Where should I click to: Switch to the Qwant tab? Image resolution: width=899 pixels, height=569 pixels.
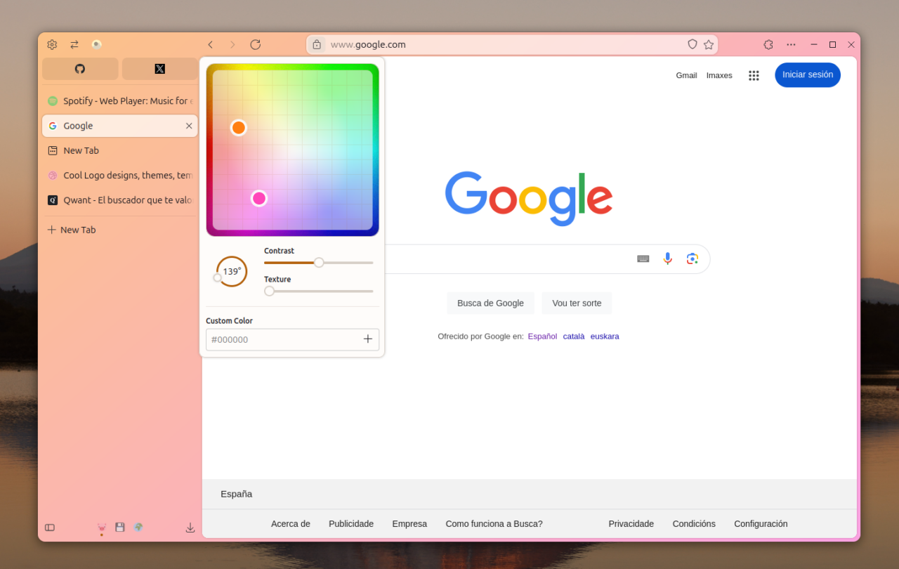coord(119,200)
